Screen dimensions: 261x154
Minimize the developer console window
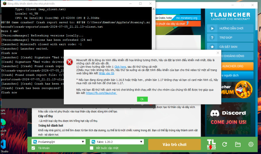click(x=130, y=4)
